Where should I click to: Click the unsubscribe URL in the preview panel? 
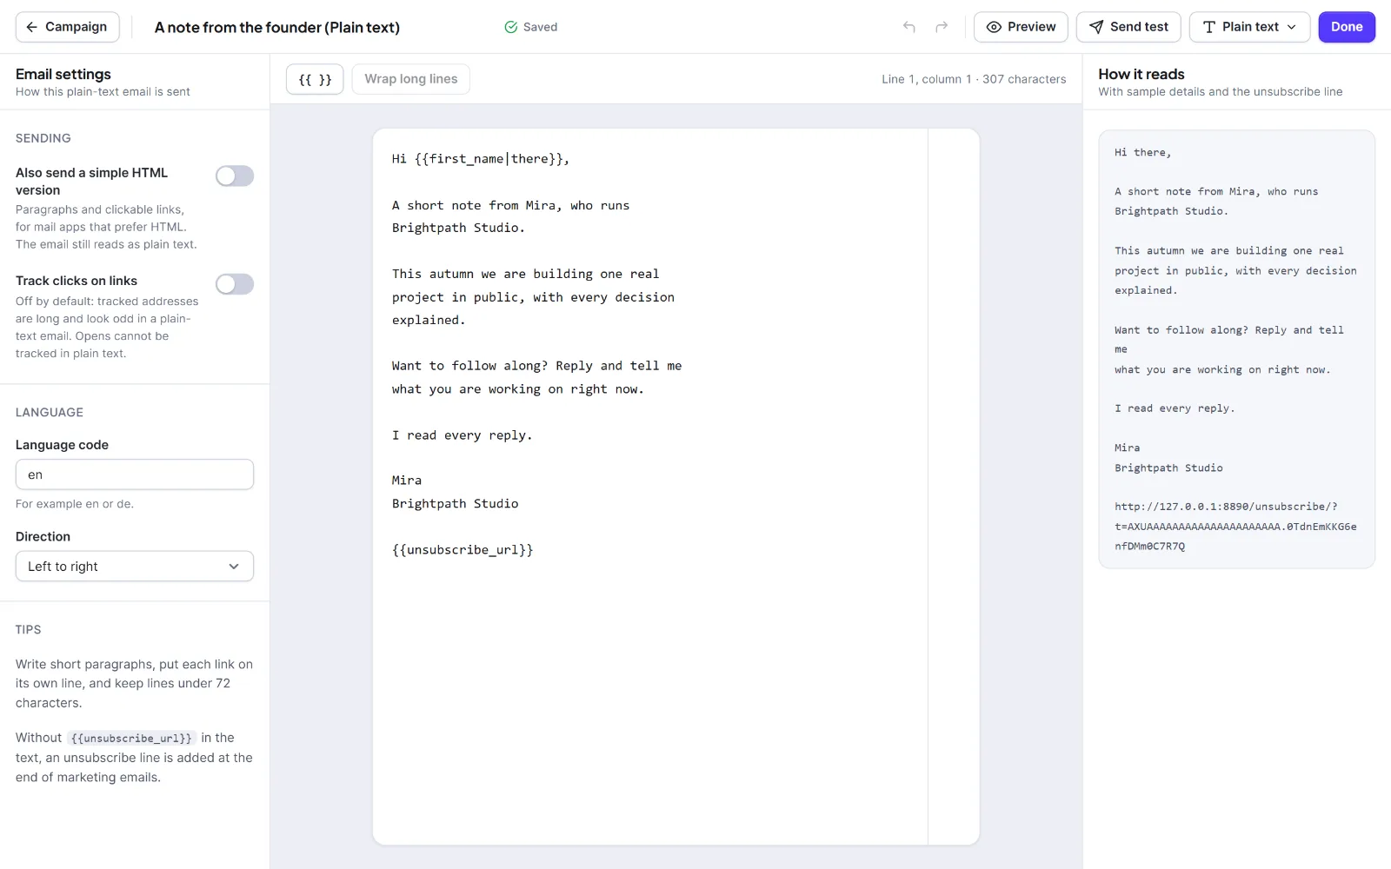coord(1235,527)
